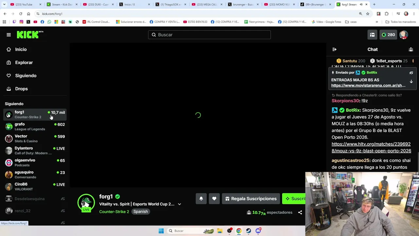
Task: Open the browser home page icon
Action: coord(28,14)
